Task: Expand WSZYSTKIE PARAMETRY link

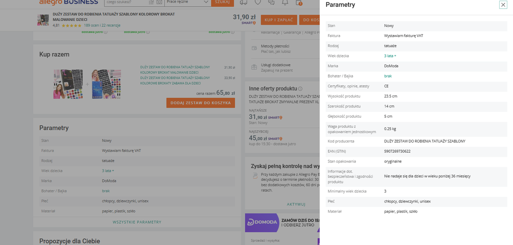Action: pos(137,222)
